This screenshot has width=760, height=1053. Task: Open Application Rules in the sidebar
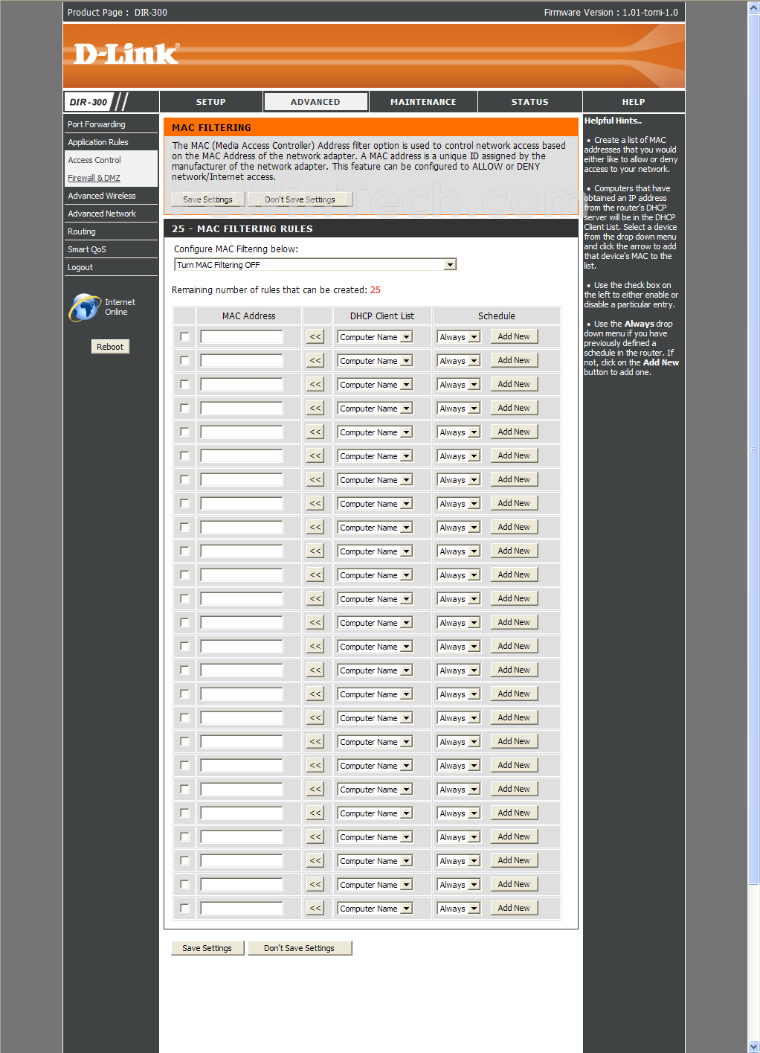[98, 142]
